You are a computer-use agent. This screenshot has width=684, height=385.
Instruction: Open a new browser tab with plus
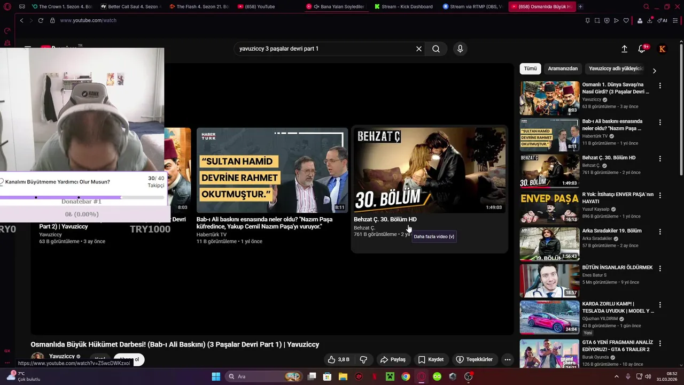click(580, 6)
